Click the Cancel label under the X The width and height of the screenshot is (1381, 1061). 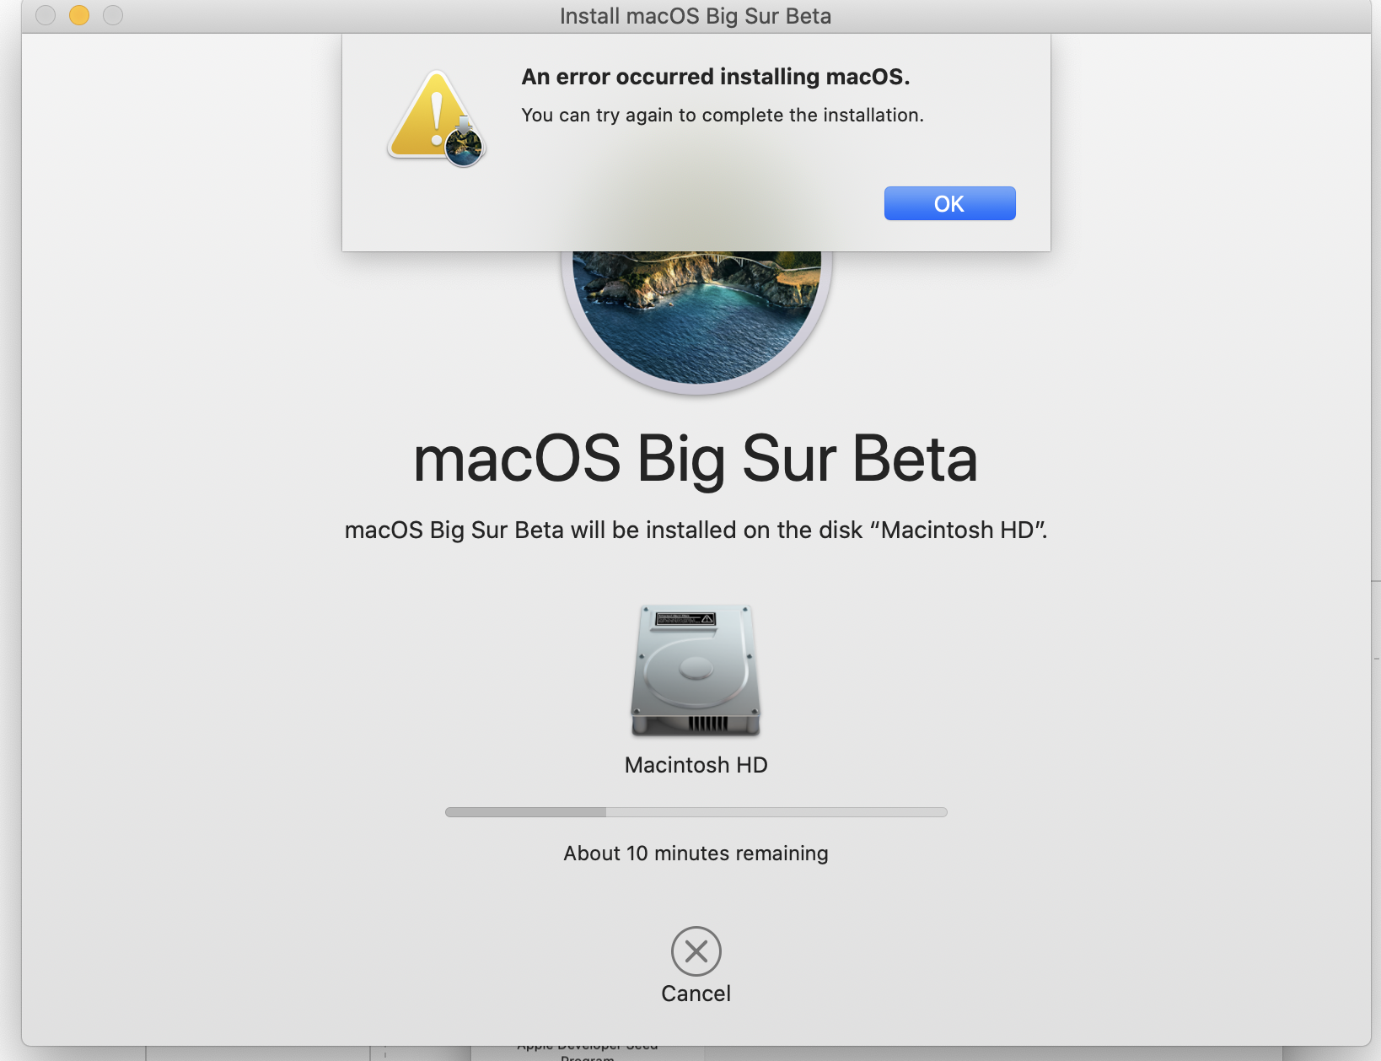696,994
